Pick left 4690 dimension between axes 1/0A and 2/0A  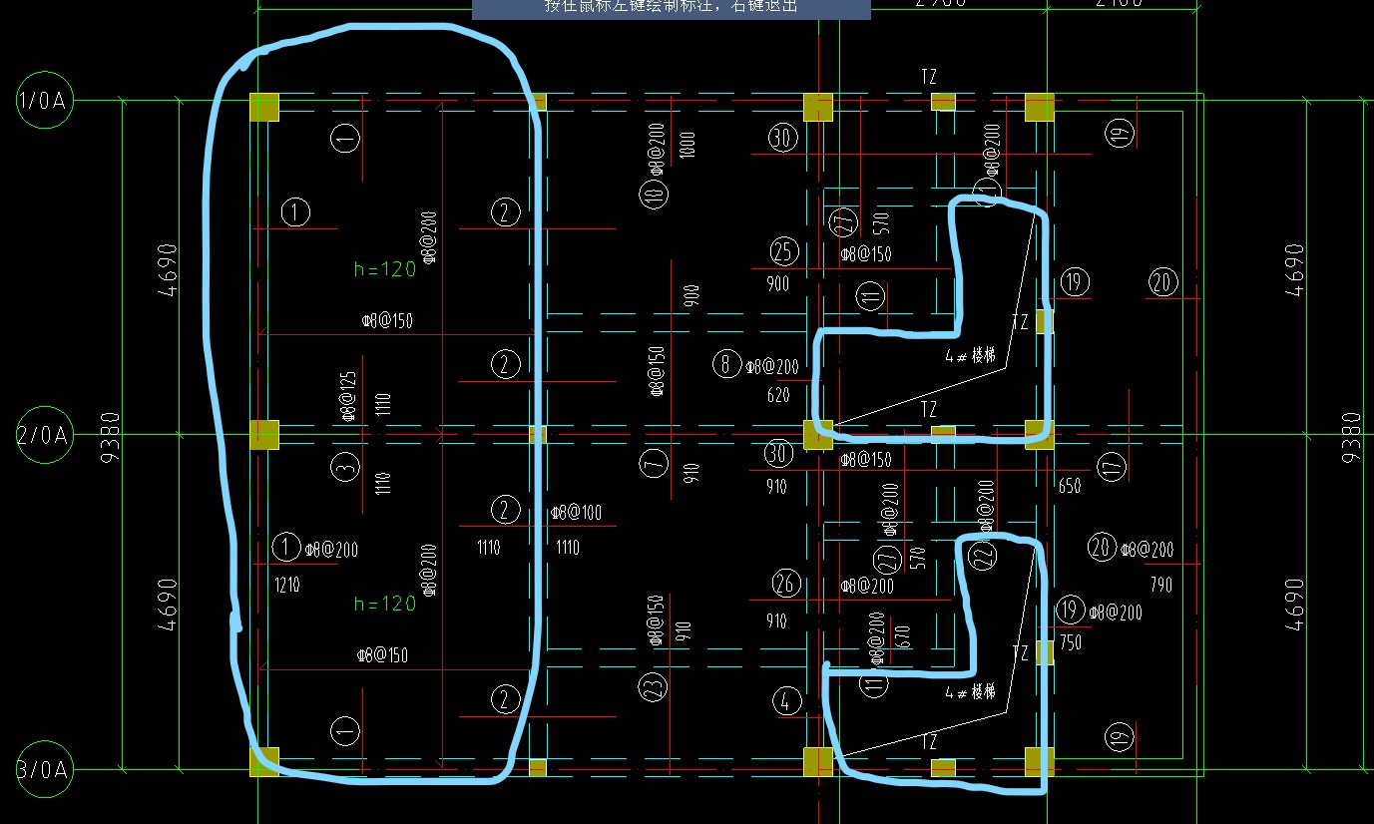169,268
